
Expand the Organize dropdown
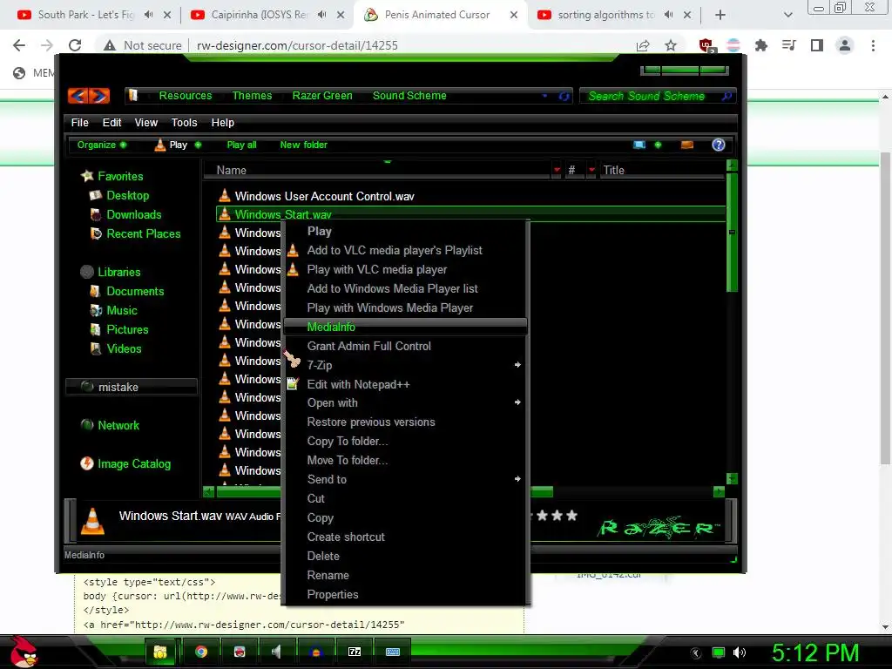(x=124, y=145)
